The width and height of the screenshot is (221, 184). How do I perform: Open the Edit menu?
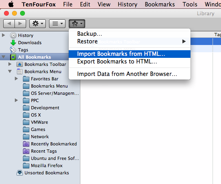[85, 4]
